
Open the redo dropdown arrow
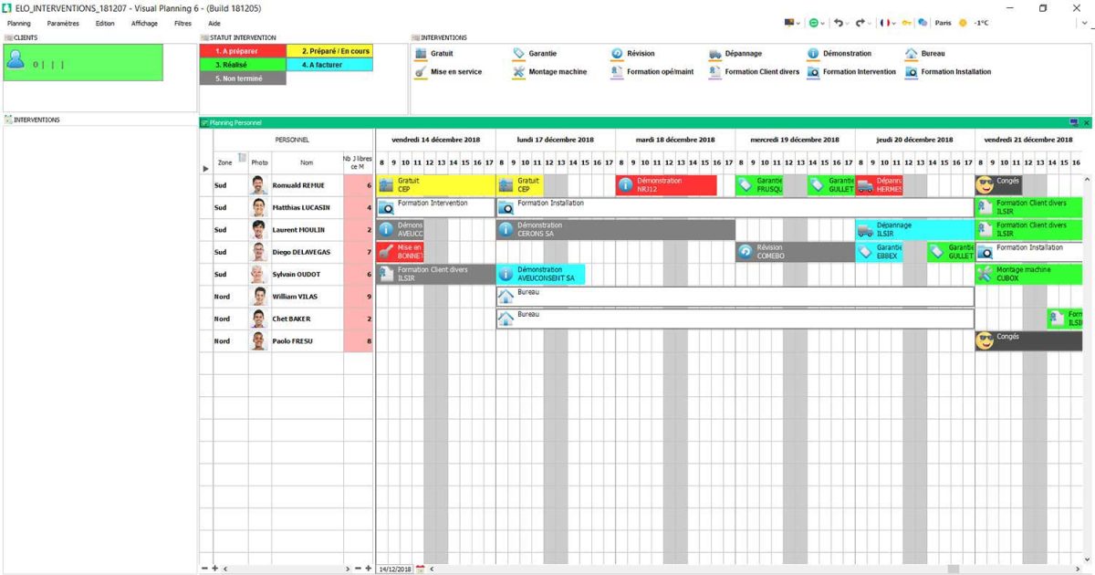click(x=869, y=25)
